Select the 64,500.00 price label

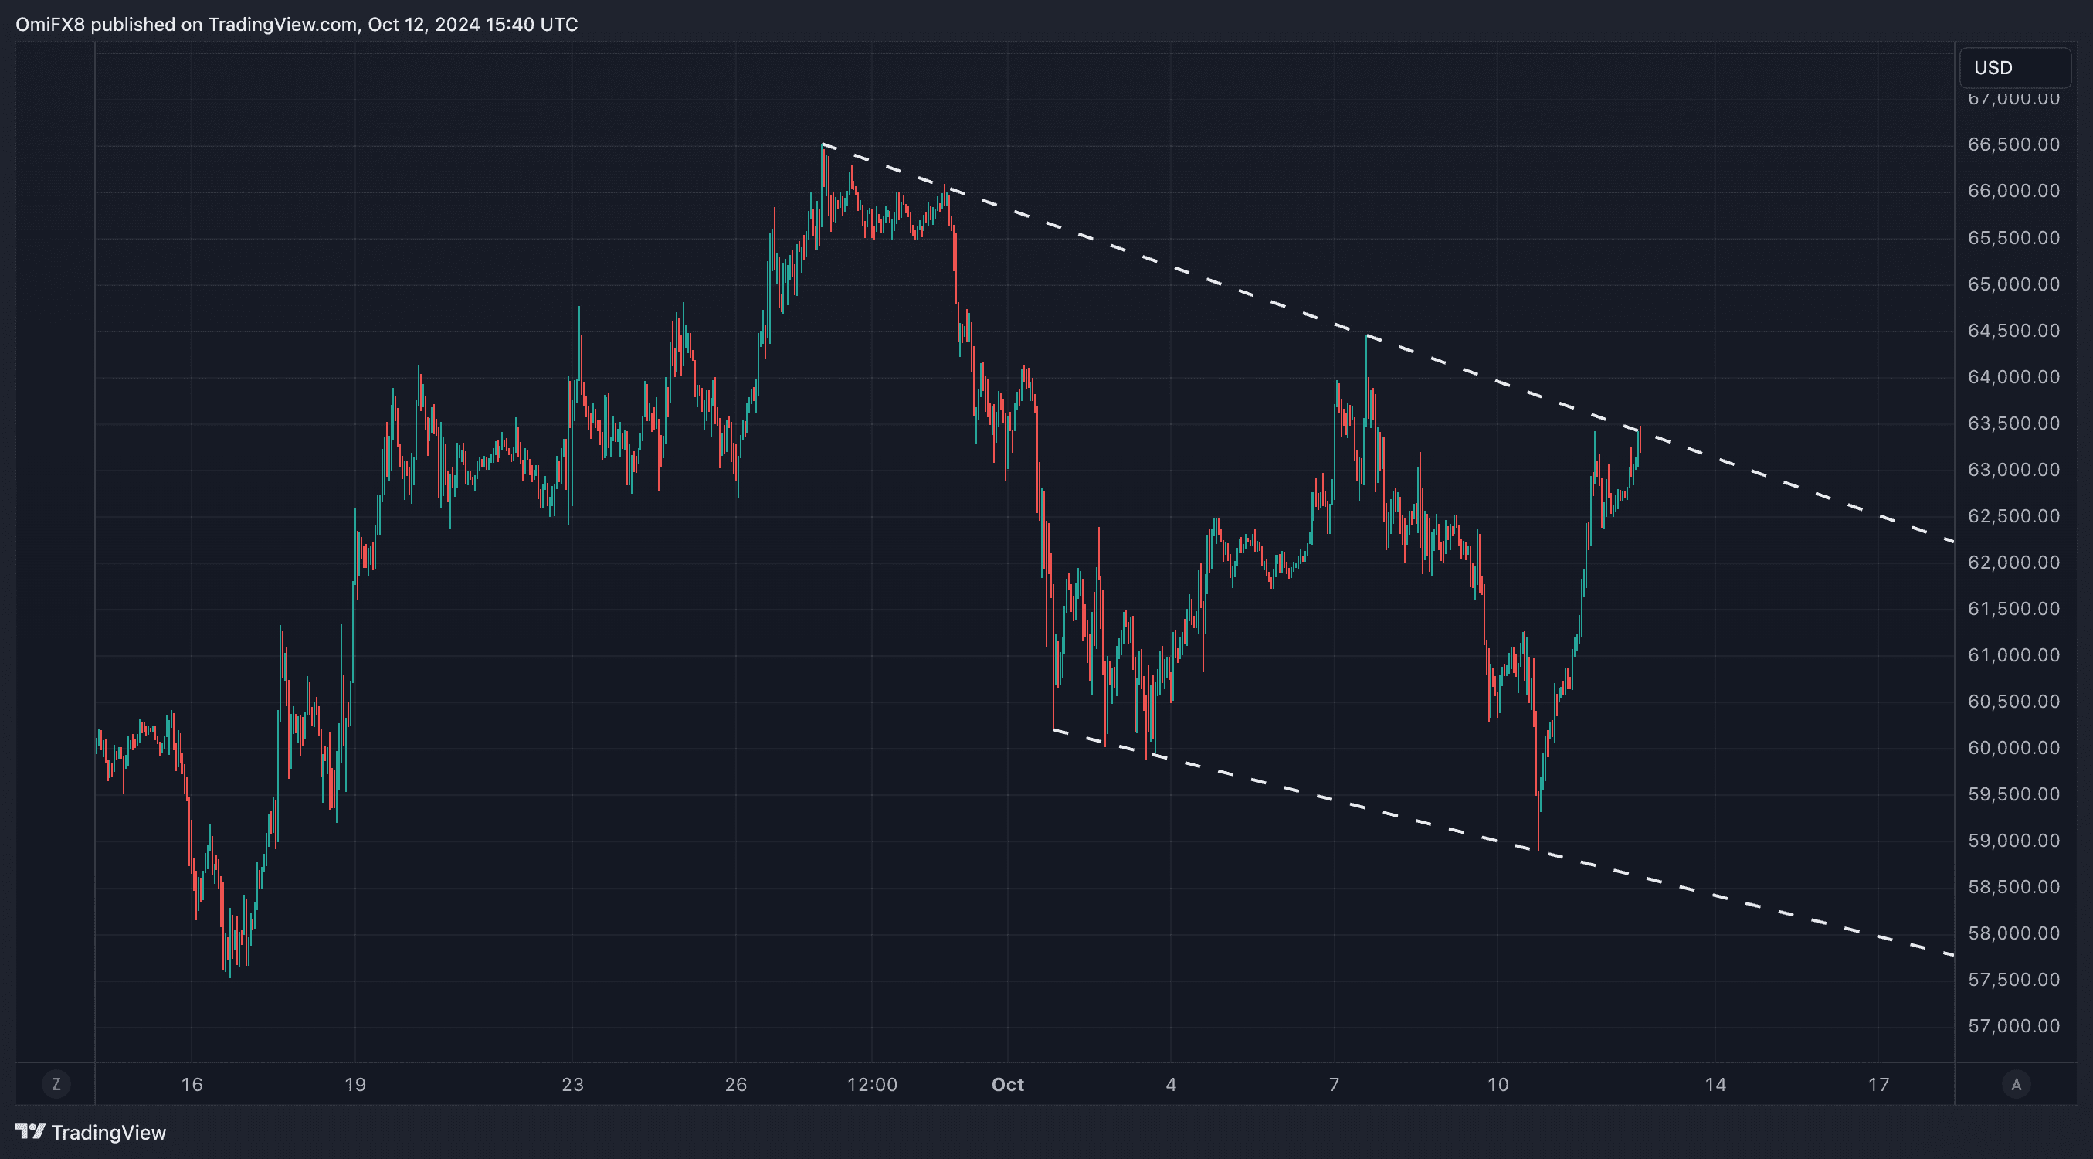click(x=2013, y=331)
